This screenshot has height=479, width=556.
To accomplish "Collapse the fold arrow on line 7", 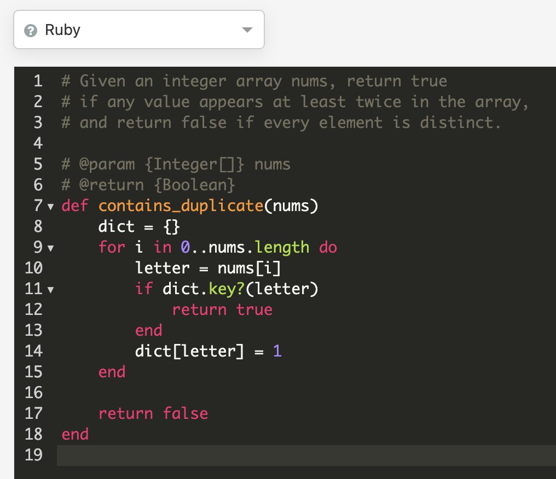I will coord(51,207).
